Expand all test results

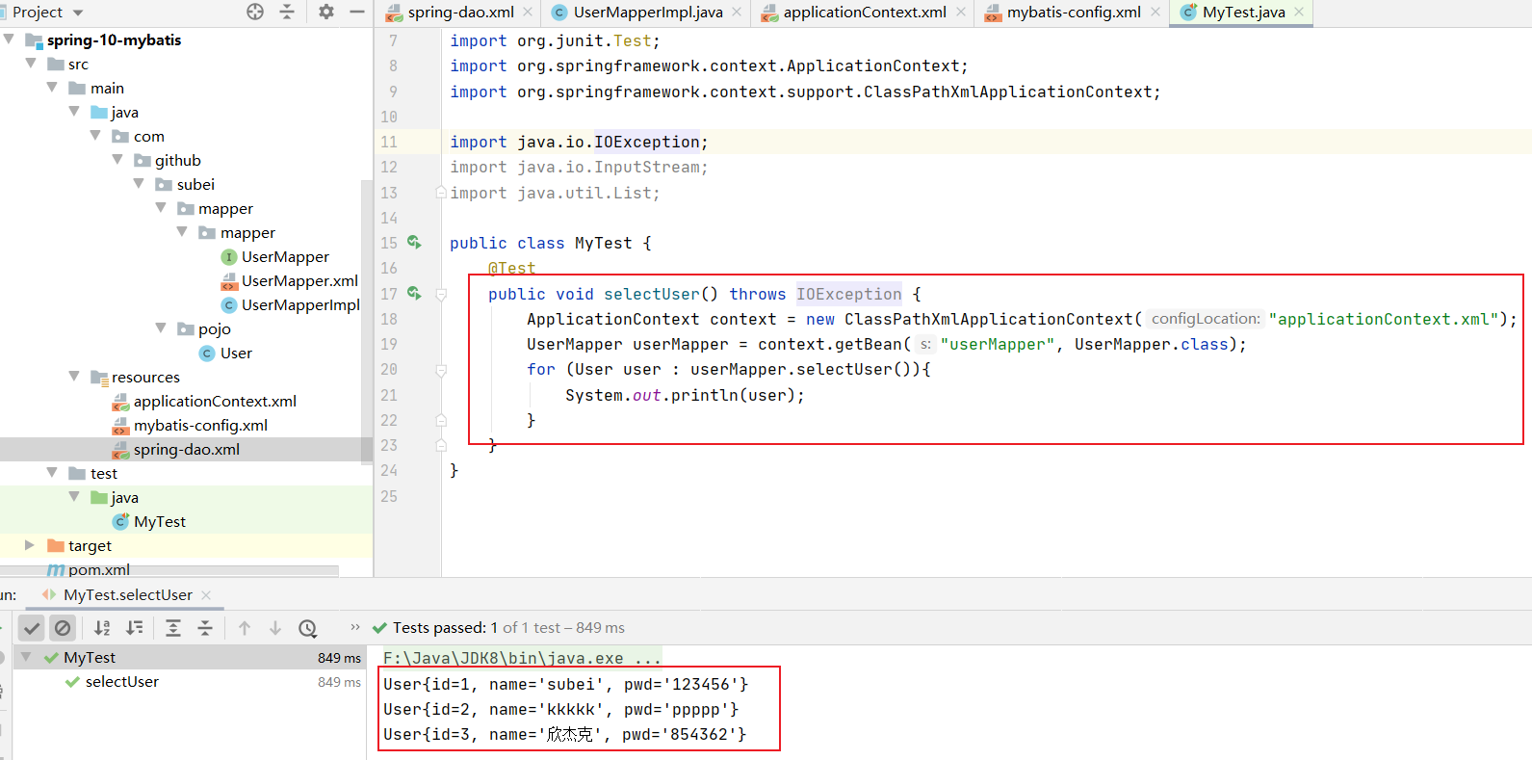point(173,628)
